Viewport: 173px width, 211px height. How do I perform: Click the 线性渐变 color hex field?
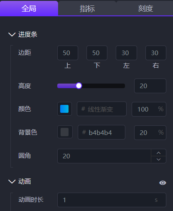click(x=102, y=109)
